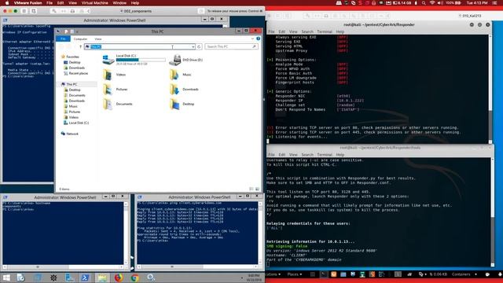This screenshot has height=283, width=503.
Task: Click the Search This PC field
Action: [x=231, y=47]
